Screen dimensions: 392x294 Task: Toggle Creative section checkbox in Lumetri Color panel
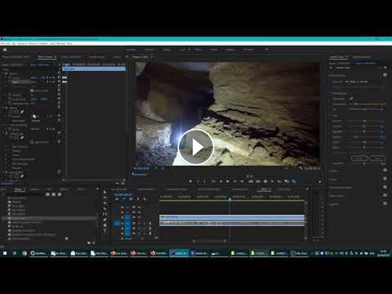click(x=385, y=170)
